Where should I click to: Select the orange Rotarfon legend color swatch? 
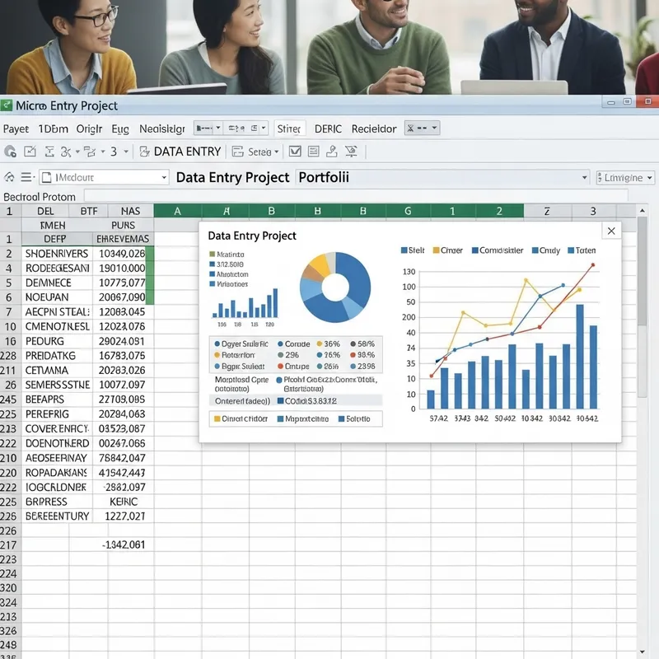click(216, 354)
